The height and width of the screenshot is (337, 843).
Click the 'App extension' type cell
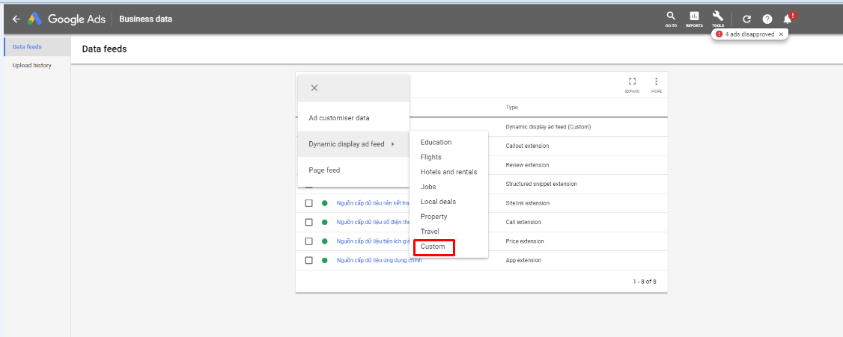point(523,260)
